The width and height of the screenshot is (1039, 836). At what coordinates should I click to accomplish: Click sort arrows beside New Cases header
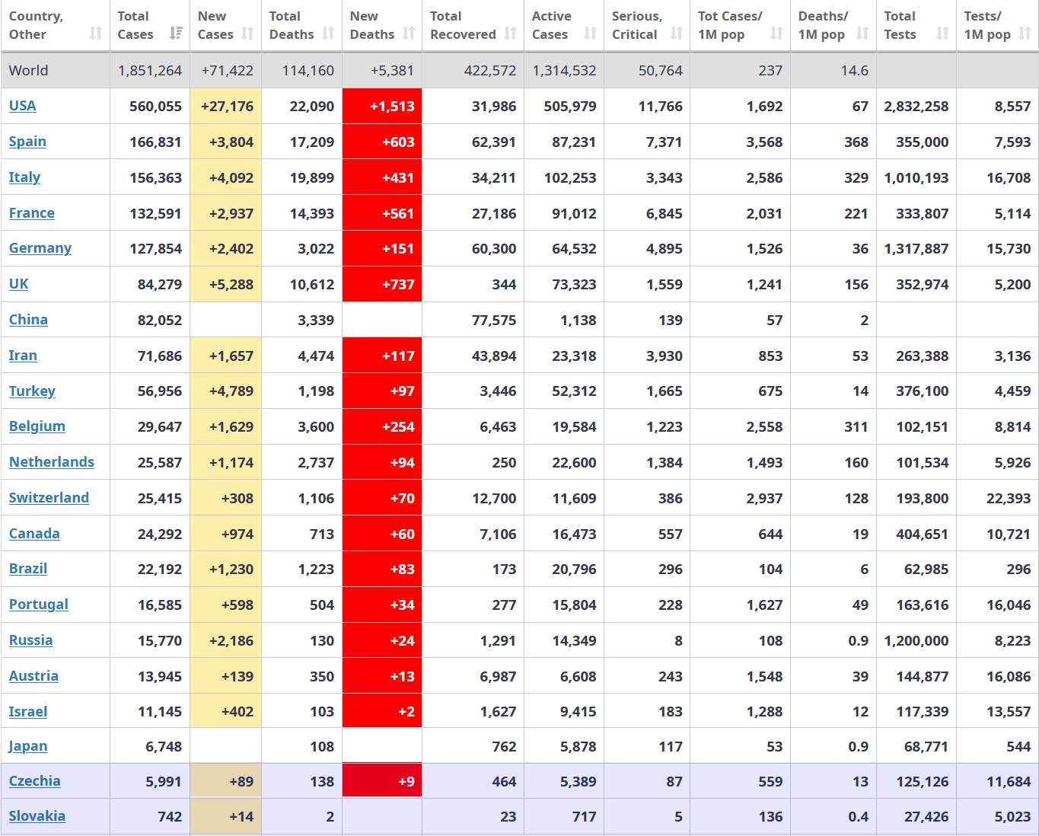coord(247,34)
